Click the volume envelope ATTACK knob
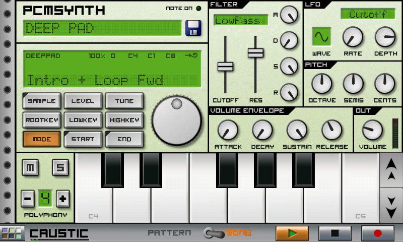This screenshot has height=242, width=403. 228,130
